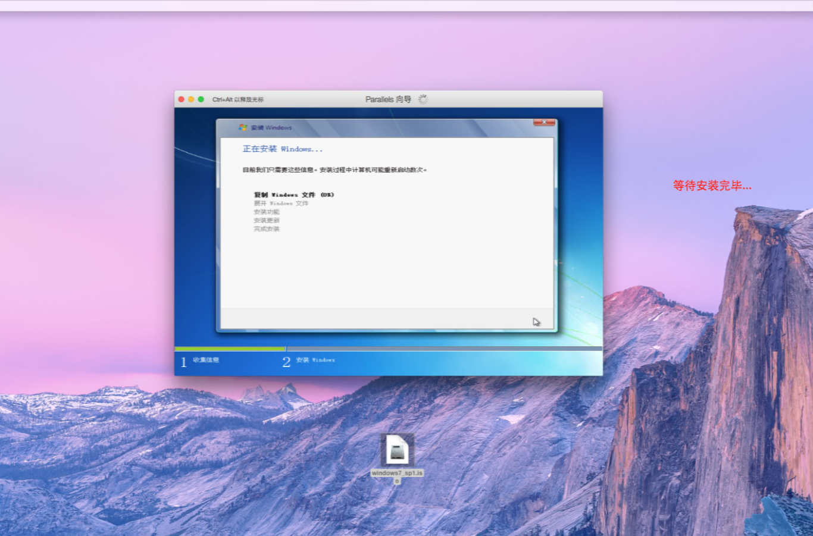This screenshot has height=536, width=813.
Task: Click the Ctrl+Alt 以释放光标 hint text
Action: coord(238,99)
